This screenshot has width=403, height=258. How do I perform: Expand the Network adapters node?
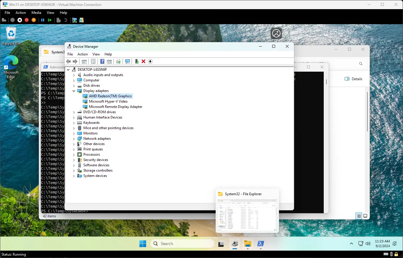(x=74, y=139)
